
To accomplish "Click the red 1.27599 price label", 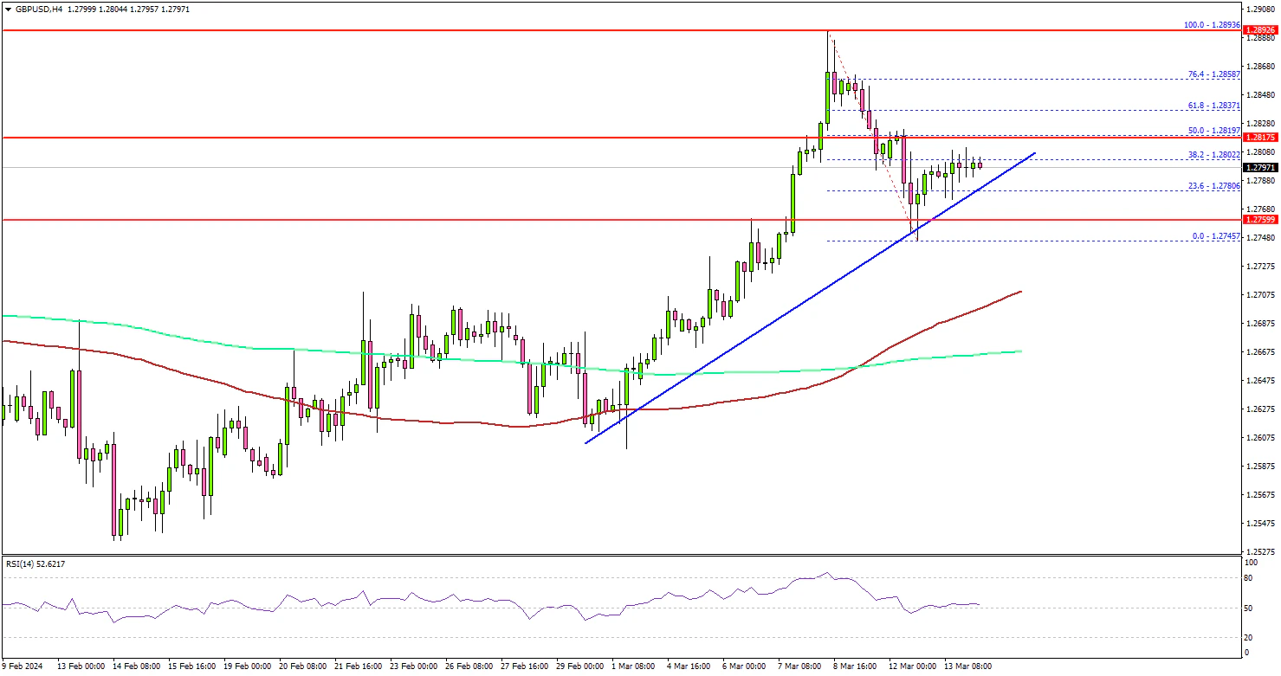I will [1260, 221].
